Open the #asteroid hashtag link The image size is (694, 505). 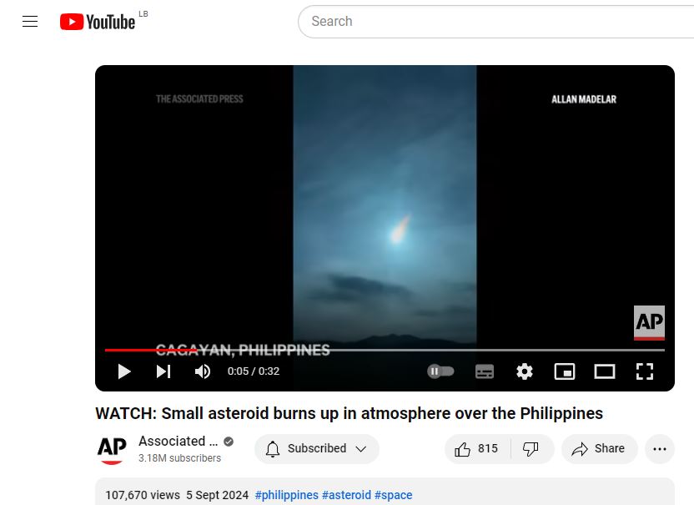pyautogui.click(x=346, y=495)
